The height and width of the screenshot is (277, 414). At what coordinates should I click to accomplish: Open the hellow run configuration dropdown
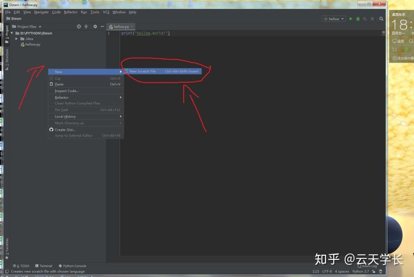click(x=334, y=19)
